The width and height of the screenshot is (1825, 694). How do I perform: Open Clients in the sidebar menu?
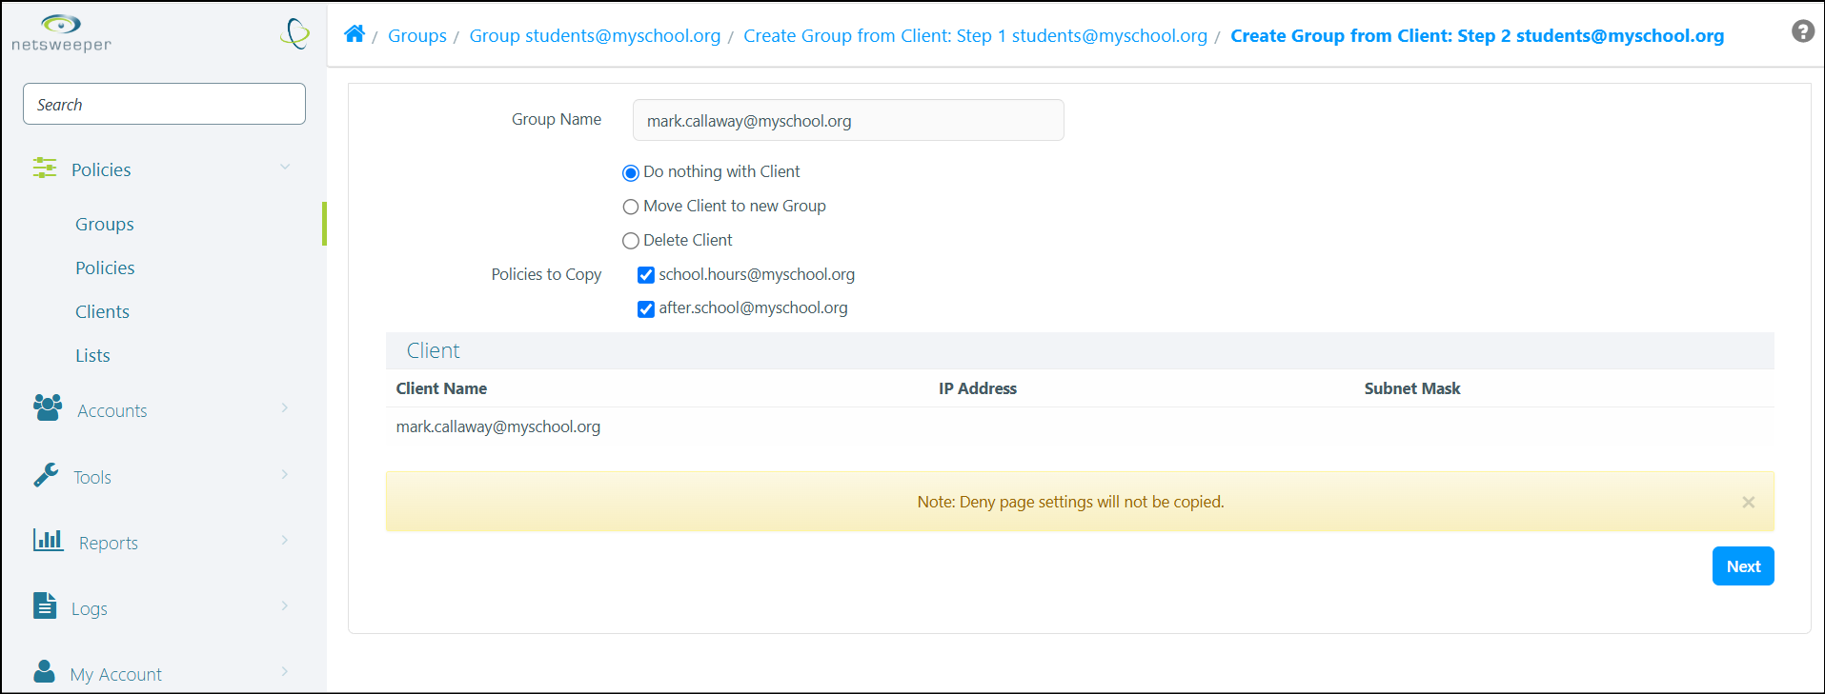pos(102,311)
